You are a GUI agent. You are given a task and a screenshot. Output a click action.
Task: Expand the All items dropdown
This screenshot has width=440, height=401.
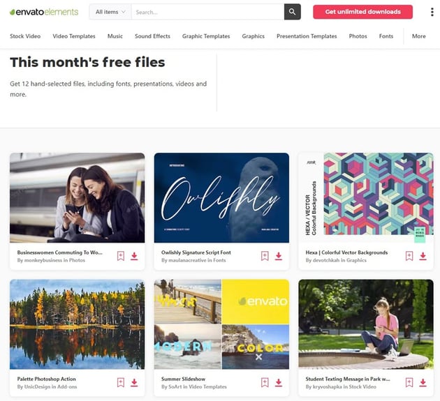(110, 12)
